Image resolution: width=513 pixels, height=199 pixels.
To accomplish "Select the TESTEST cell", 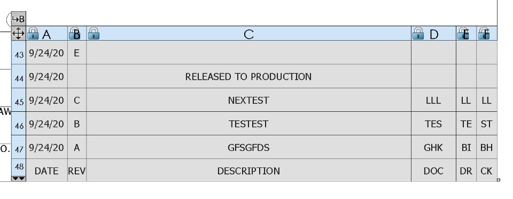I will coord(248,124).
